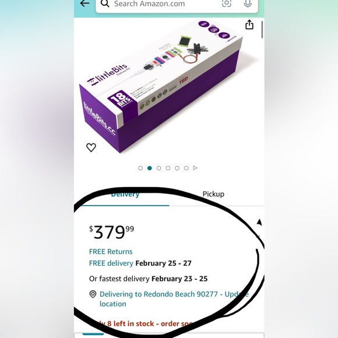Switch to the Delivery tab

(125, 195)
